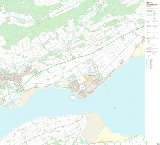The height and width of the screenshot is (145, 160).
Task: Click the white label box in the water near the harbour
Action: pyautogui.click(x=72, y=98)
